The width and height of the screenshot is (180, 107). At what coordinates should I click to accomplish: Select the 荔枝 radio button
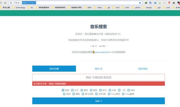(64, 94)
